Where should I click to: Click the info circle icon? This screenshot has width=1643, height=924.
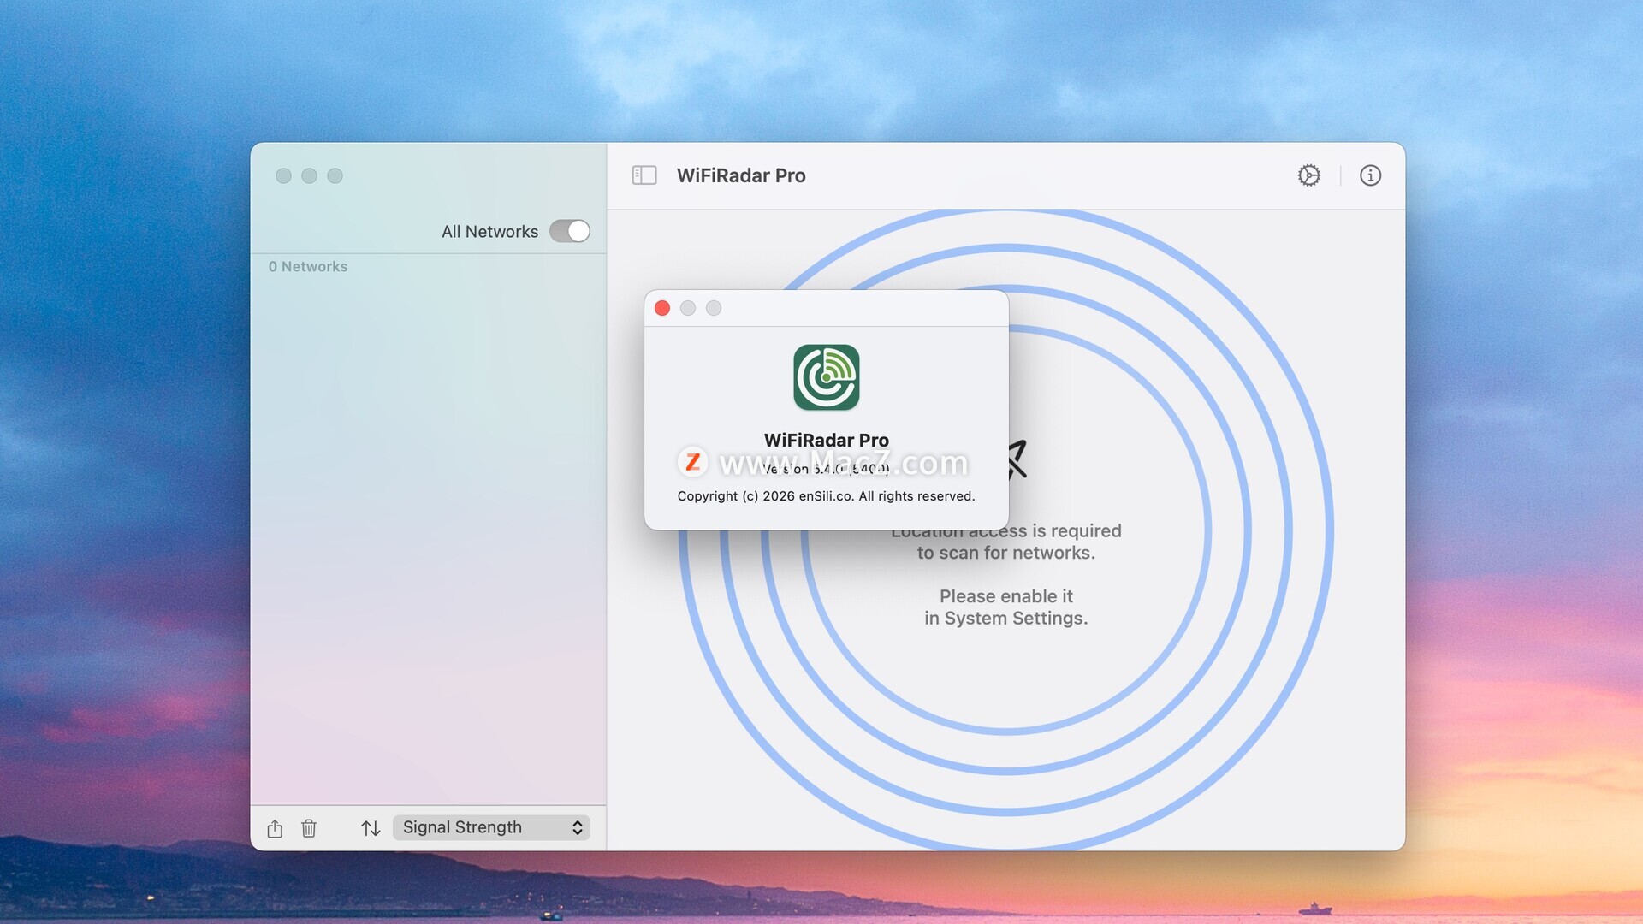1370,175
